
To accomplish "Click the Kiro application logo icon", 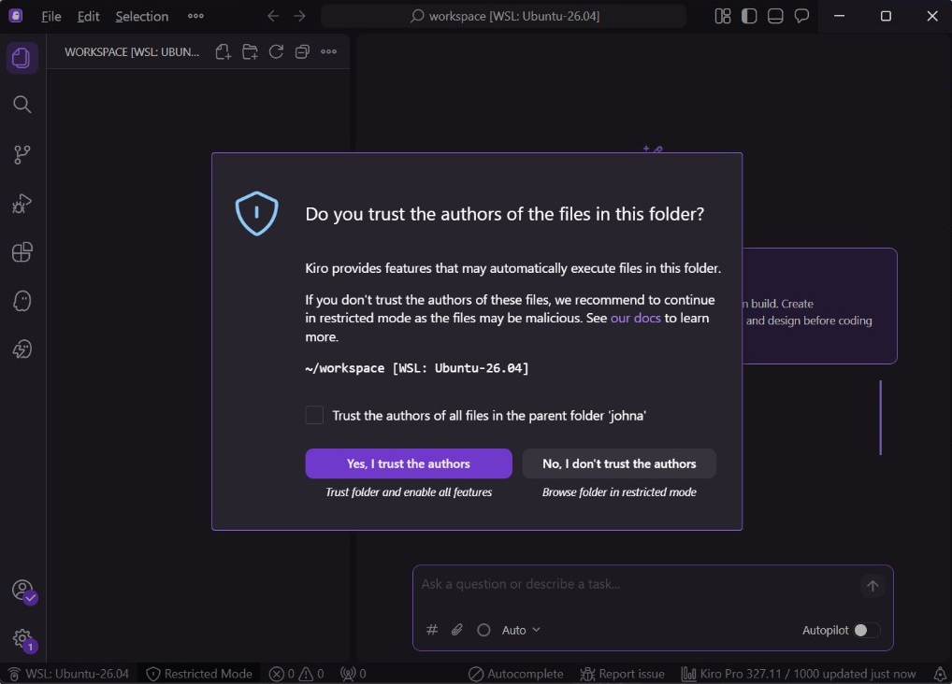I will click(16, 16).
